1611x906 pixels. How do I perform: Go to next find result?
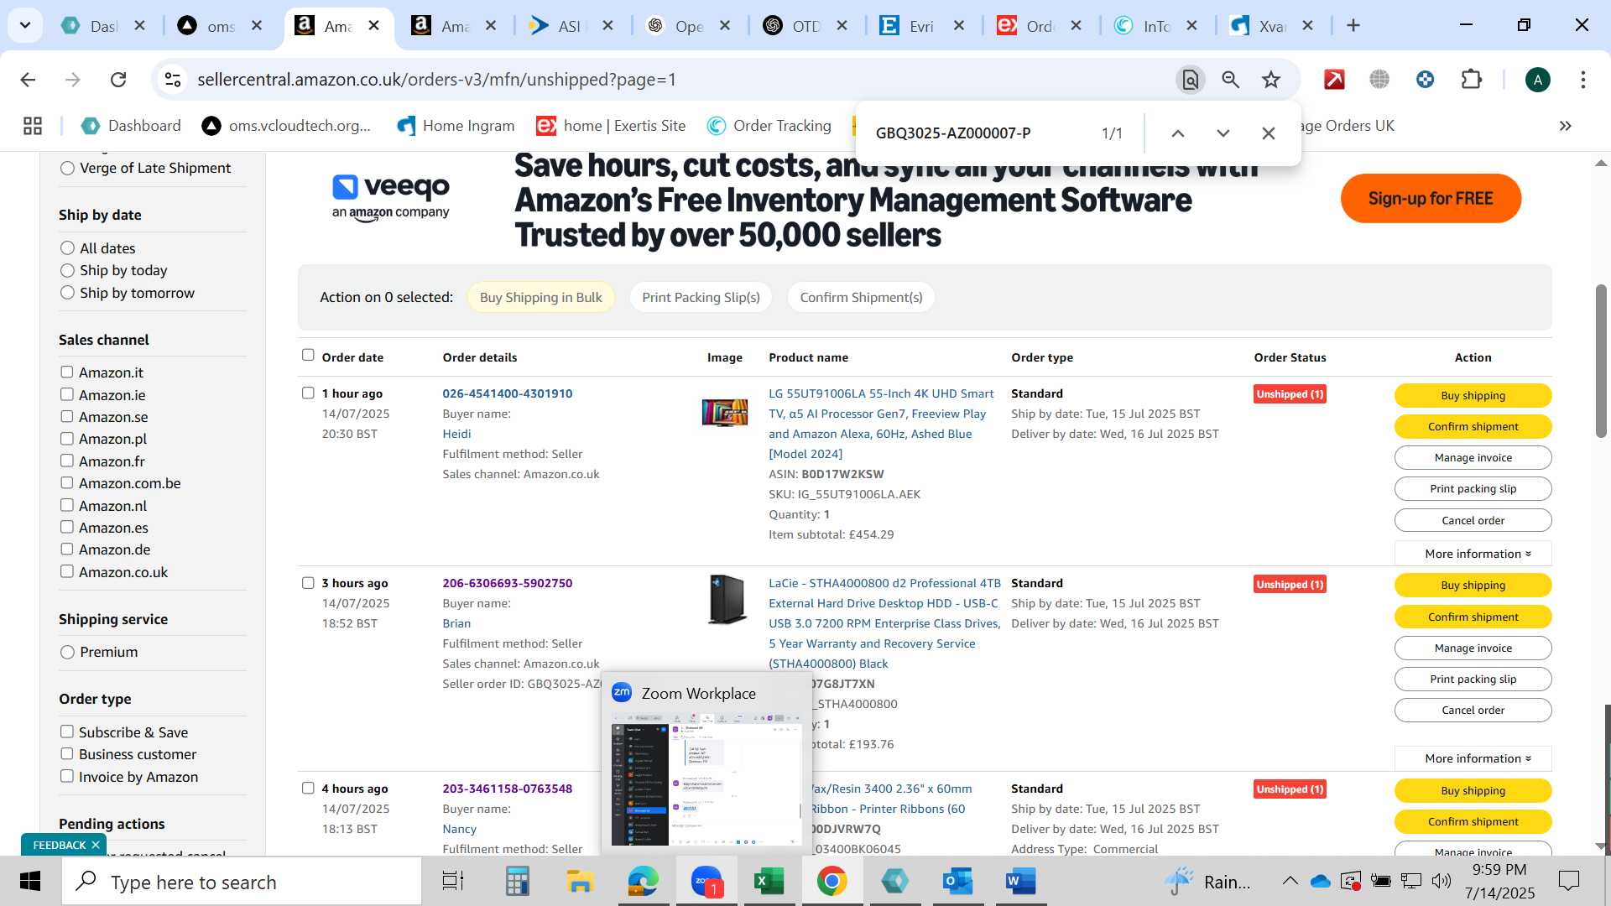[1223, 133]
